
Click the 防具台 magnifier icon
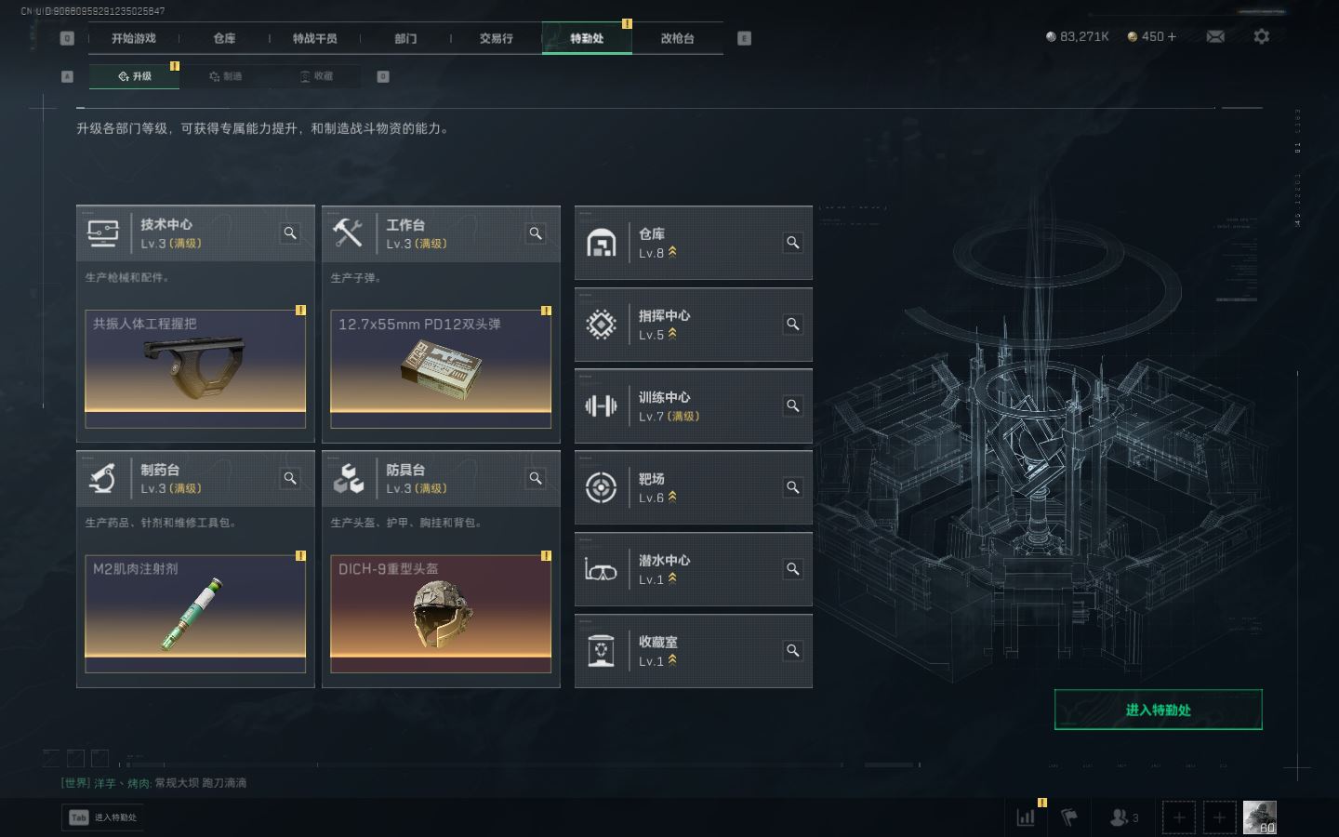click(536, 478)
